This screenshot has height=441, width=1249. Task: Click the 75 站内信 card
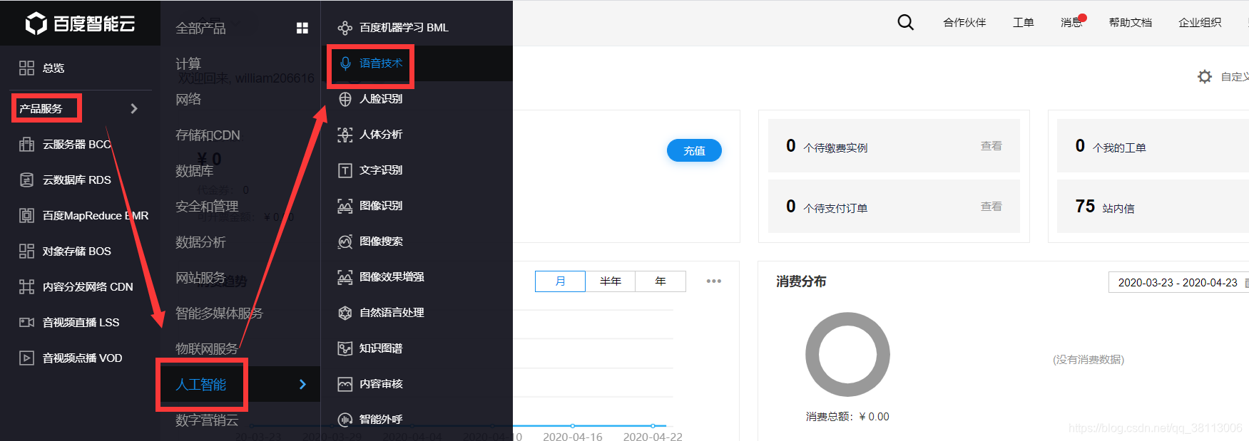click(x=1153, y=207)
